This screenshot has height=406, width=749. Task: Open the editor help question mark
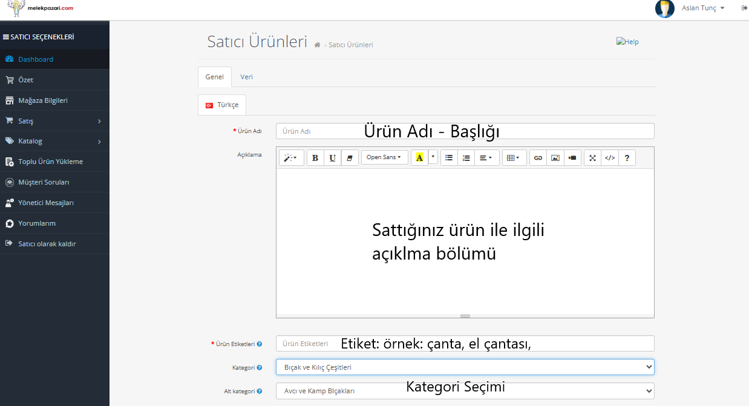tap(627, 158)
